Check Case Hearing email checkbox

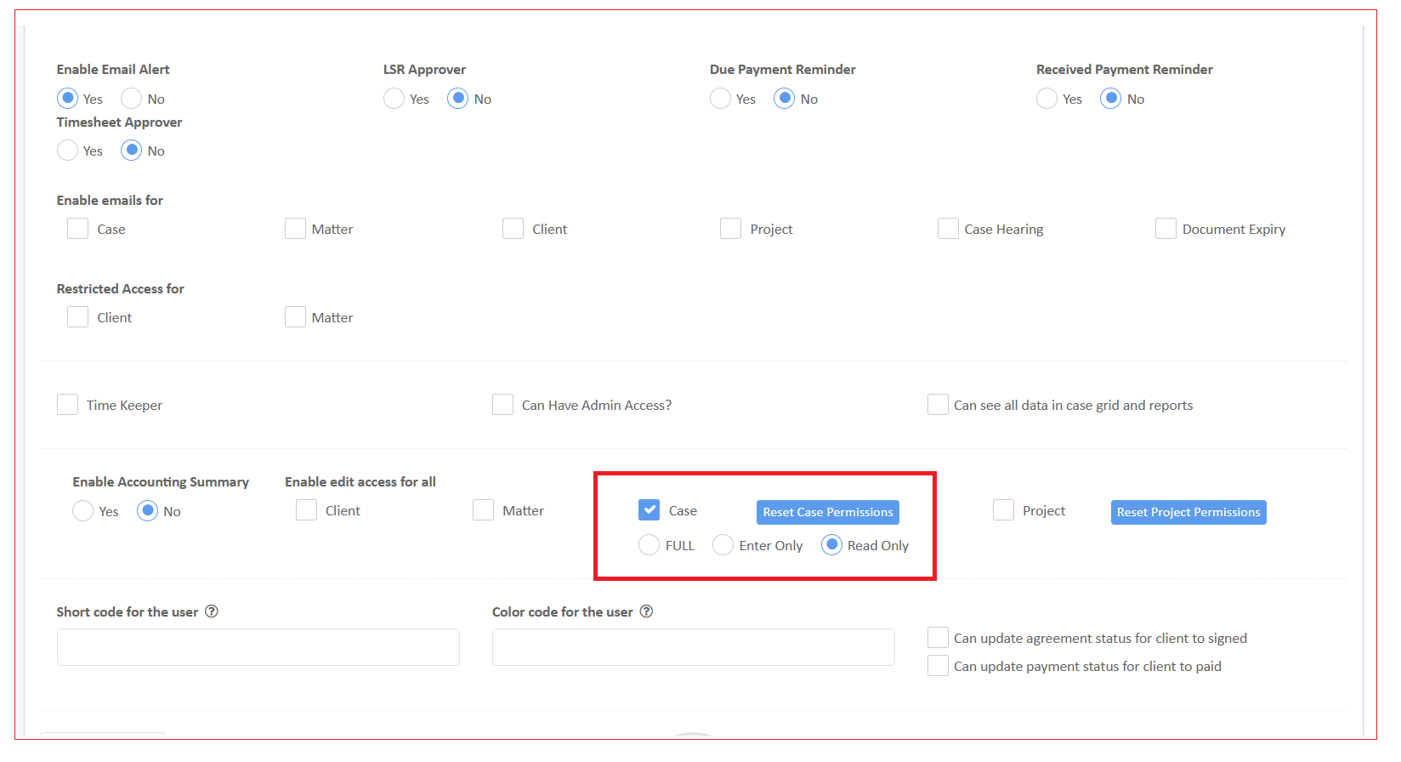point(949,229)
